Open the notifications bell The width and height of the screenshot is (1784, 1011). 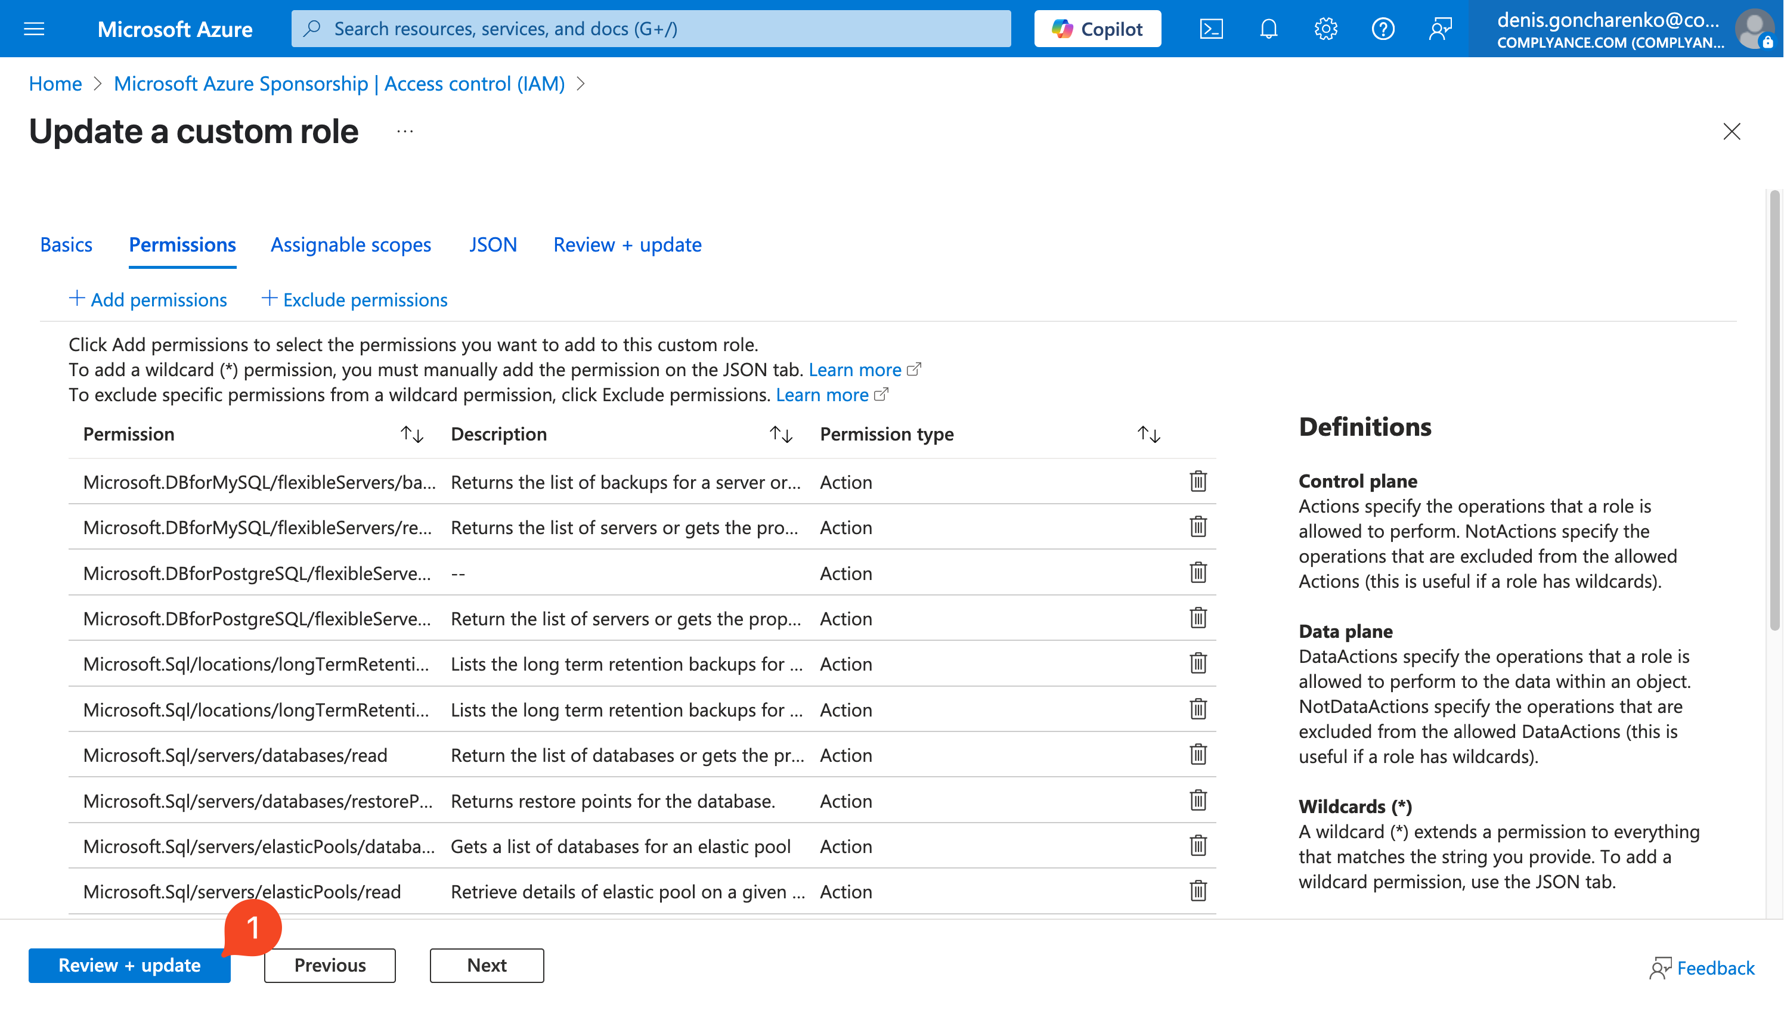pos(1269,29)
